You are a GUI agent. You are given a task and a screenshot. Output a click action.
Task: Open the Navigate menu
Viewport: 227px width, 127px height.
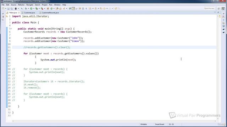(30, 5)
